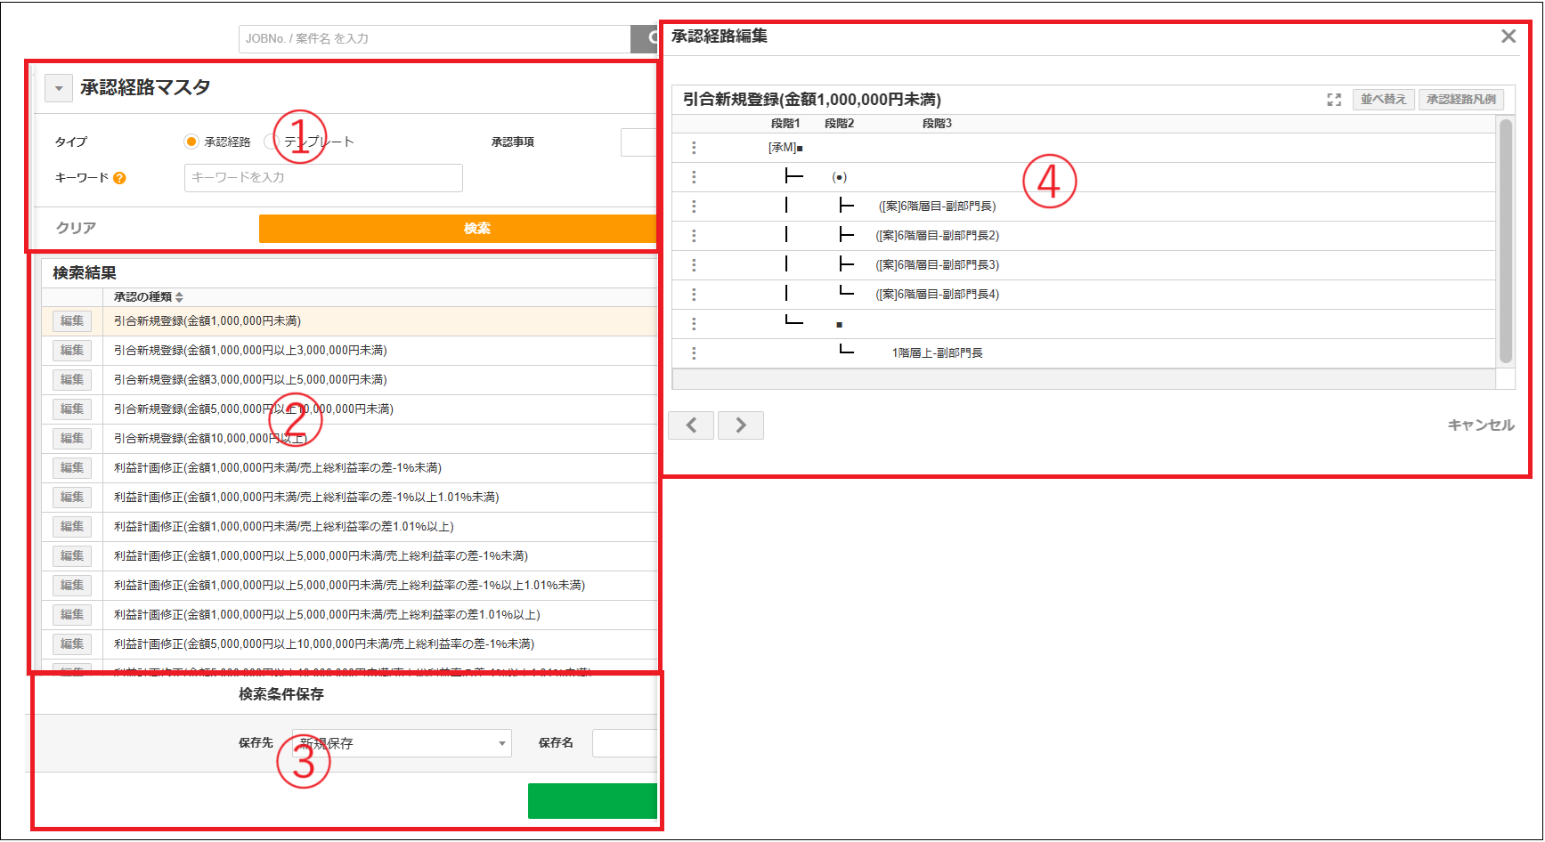The image size is (1545, 842).
Task: Click drag handle dots beside [案]6階層目-副部門長2
Action: 694,236
